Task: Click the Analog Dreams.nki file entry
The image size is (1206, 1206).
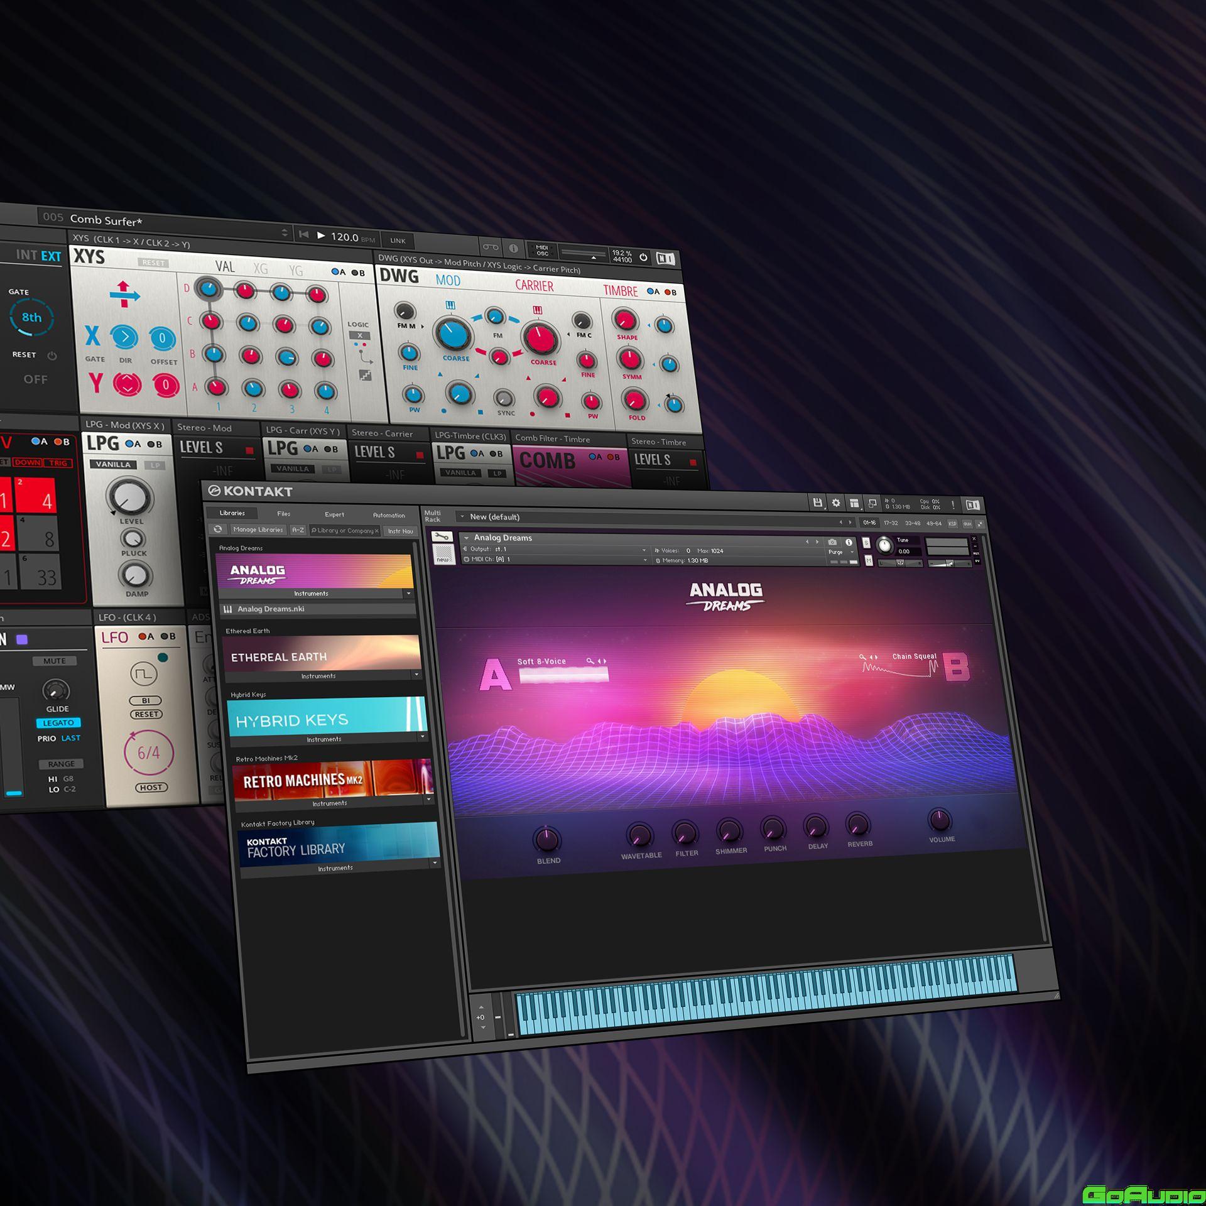Action: [318, 609]
